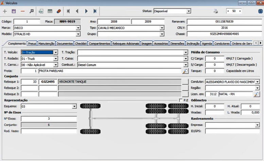Switch to the Manutenção tab
The image size is (264, 161).
(x=46, y=43)
